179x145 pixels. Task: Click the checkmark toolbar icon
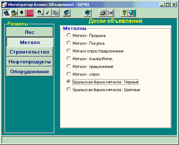coord(48,13)
